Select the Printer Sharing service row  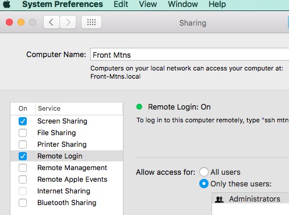point(66,144)
